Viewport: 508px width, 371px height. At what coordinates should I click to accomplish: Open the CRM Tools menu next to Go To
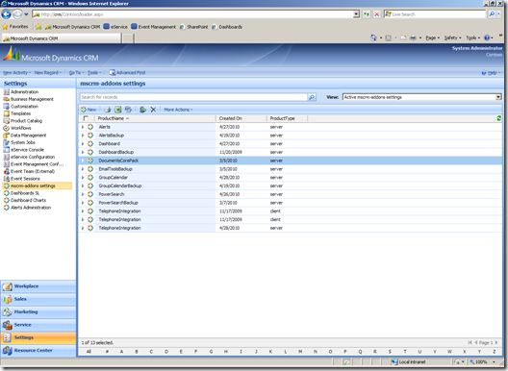(x=94, y=72)
